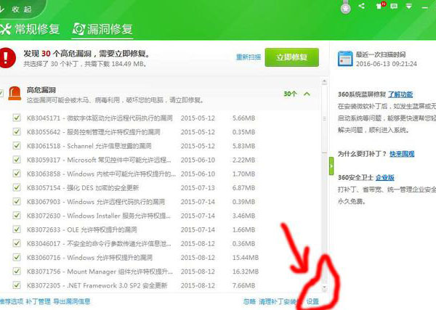Screen dimensions: 436x310
Task: Uncheck the KB3071756 Mount Manager checkbox
Action: (x=17, y=271)
